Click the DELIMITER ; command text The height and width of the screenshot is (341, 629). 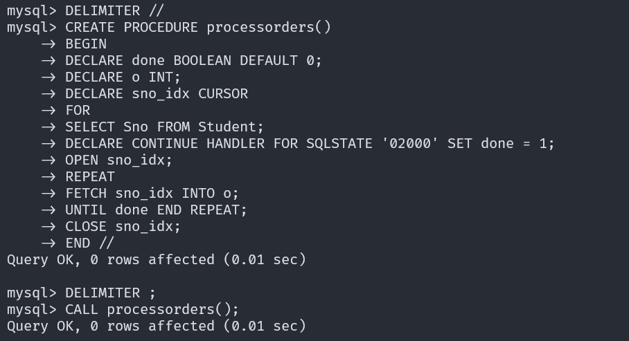click(x=111, y=293)
